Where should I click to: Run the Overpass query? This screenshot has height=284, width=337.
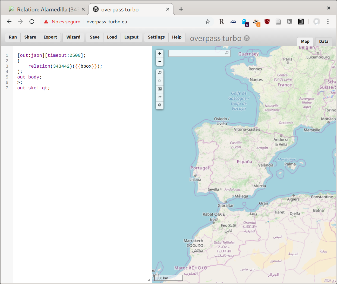pyautogui.click(x=13, y=37)
